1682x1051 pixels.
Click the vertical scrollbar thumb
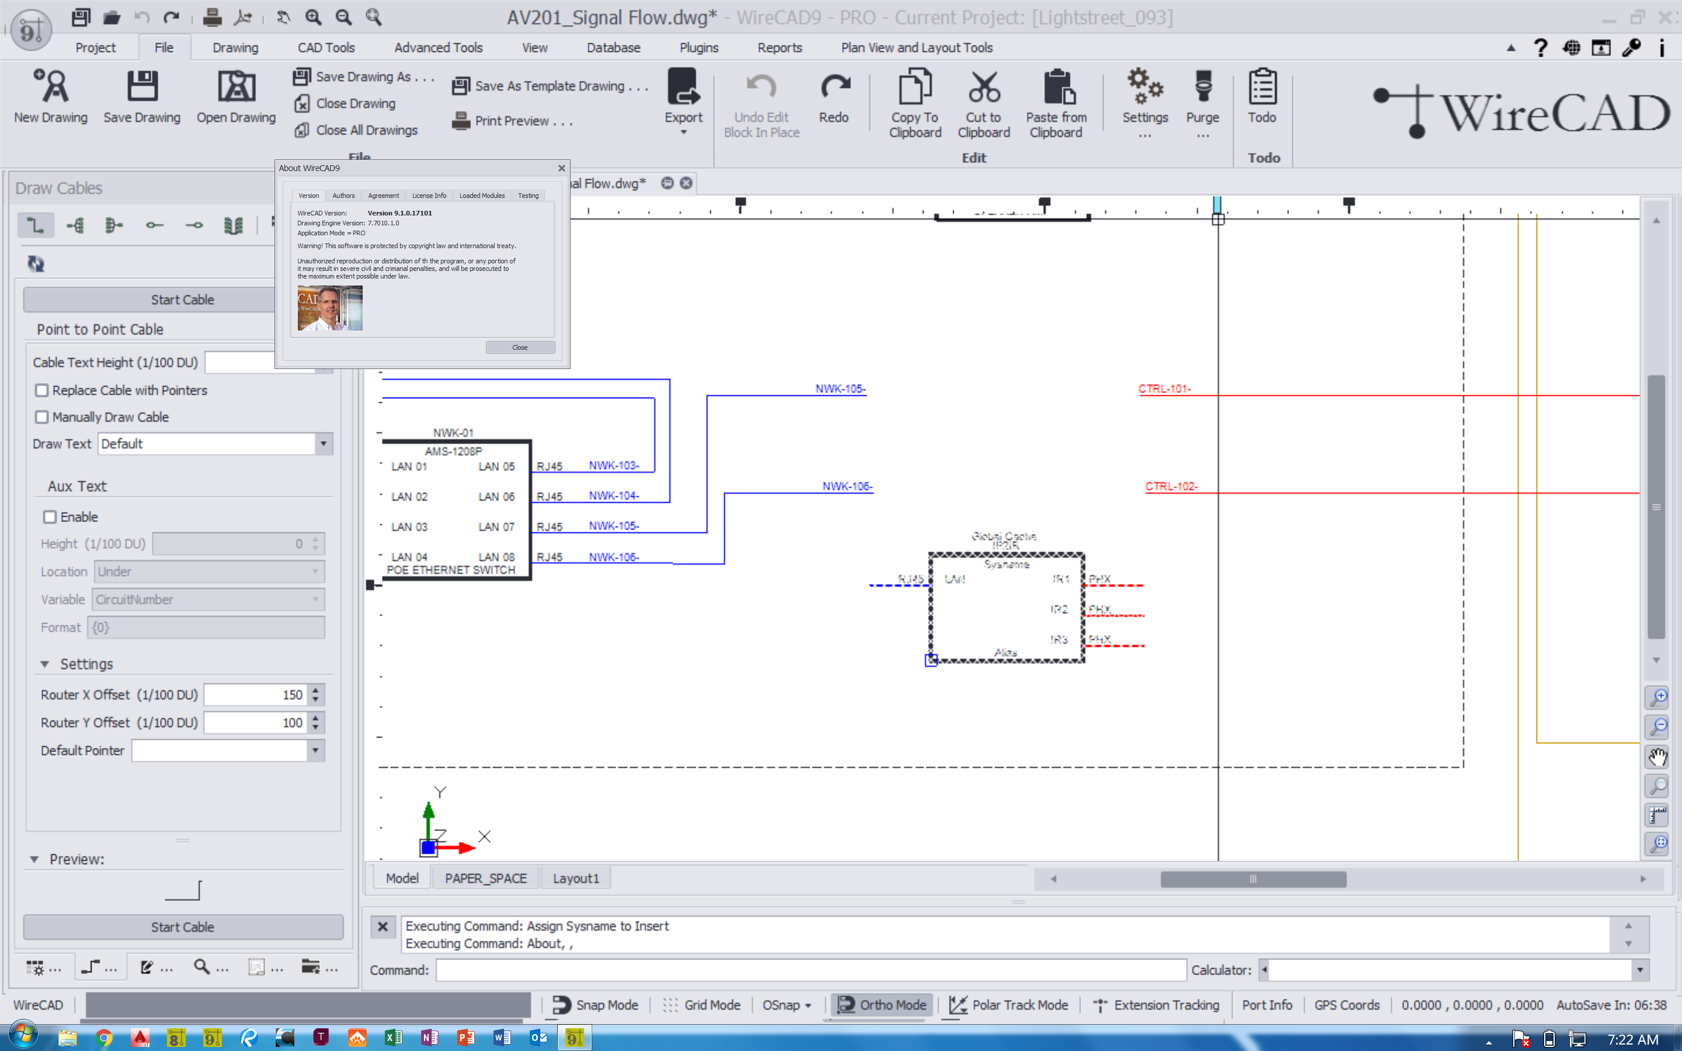click(1656, 507)
